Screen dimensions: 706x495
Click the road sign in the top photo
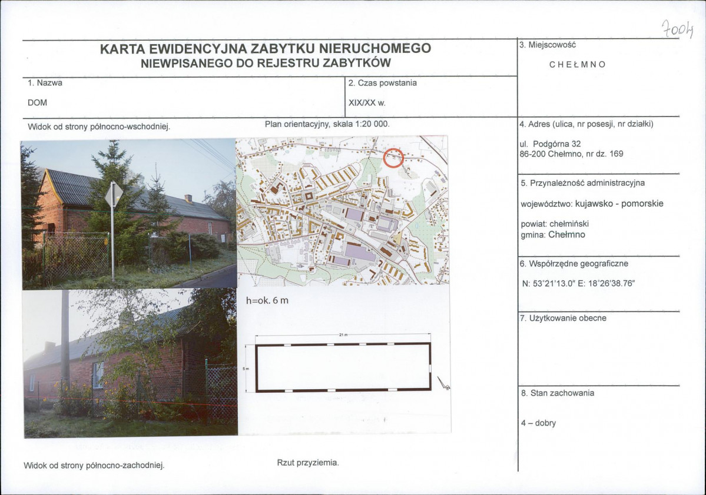(113, 194)
